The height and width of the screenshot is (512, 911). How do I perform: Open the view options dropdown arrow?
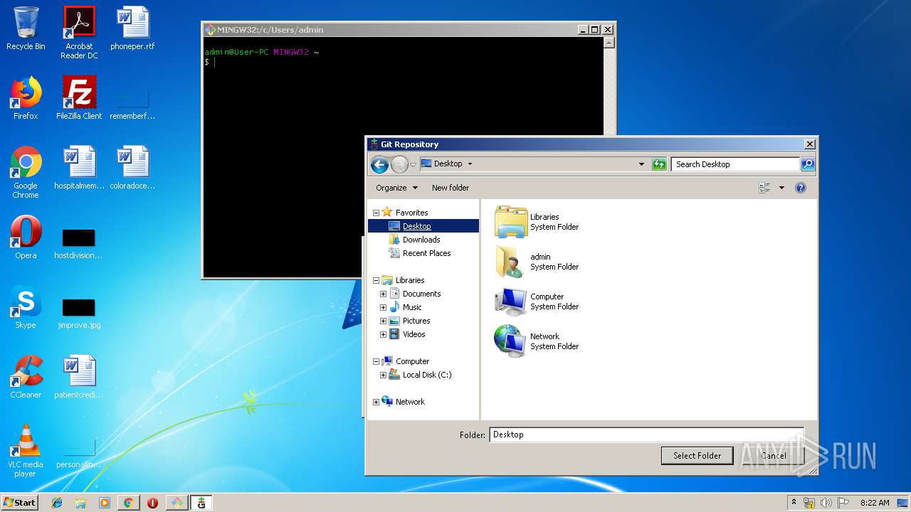click(x=781, y=188)
